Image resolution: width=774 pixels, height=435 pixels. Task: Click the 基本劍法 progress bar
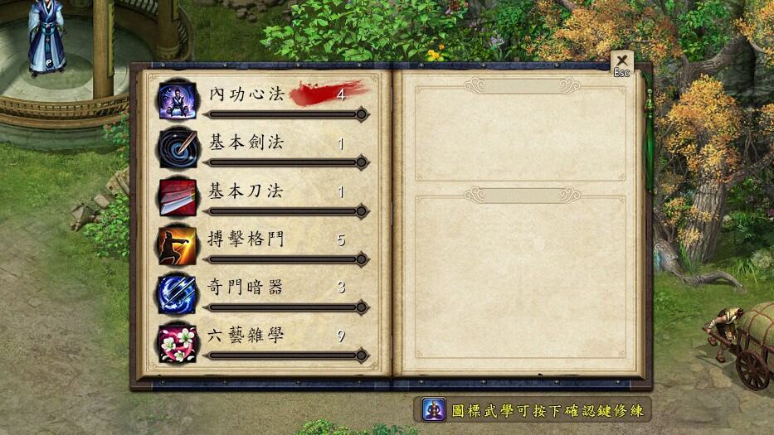(x=286, y=162)
